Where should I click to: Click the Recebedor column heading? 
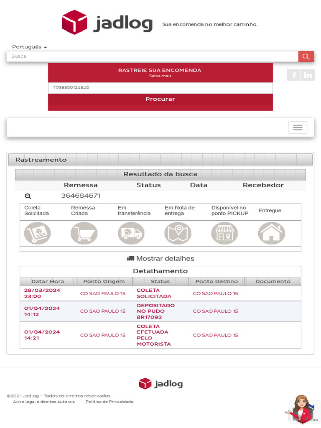point(263,185)
